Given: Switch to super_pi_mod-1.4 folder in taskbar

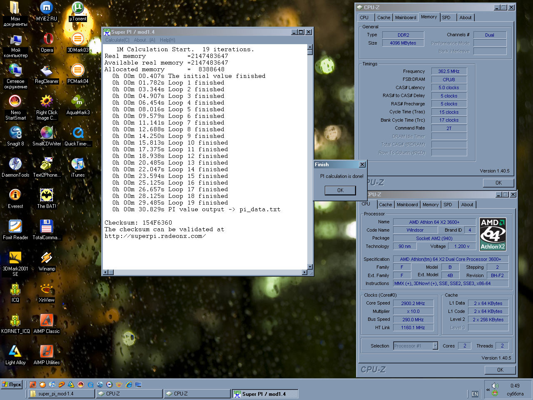Looking at the screenshot, I should pos(61,394).
